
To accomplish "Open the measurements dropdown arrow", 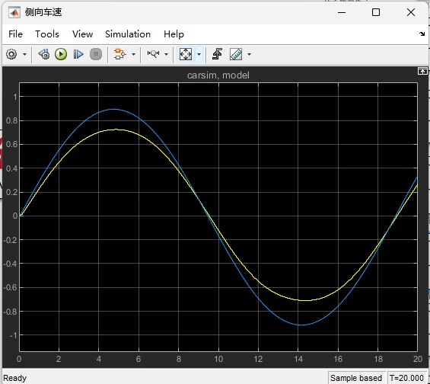I will coord(249,54).
